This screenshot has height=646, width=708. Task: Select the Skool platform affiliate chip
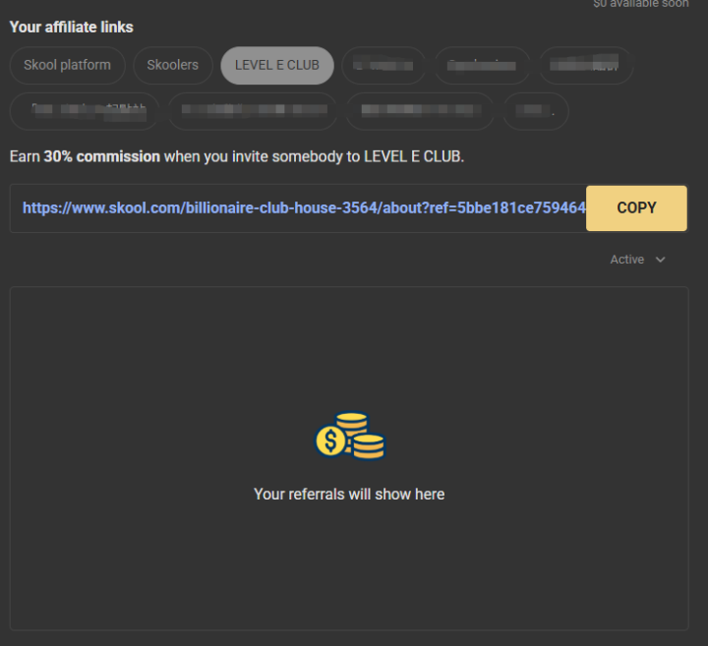67,66
